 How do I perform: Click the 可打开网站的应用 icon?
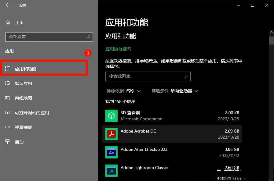(8, 112)
